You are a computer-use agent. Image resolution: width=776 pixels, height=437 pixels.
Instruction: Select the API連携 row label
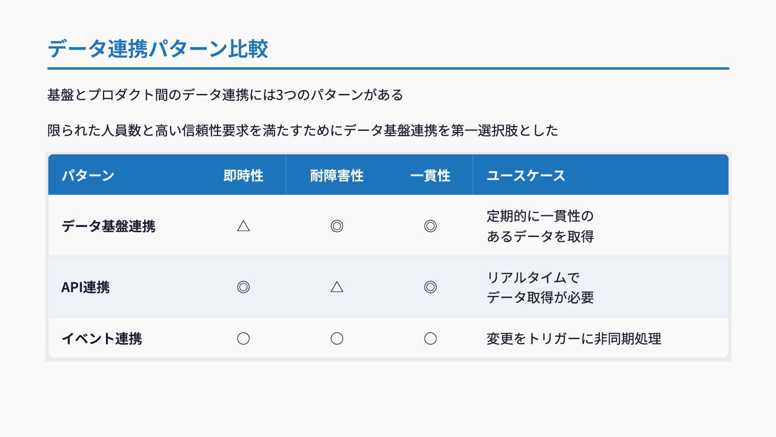[86, 287]
